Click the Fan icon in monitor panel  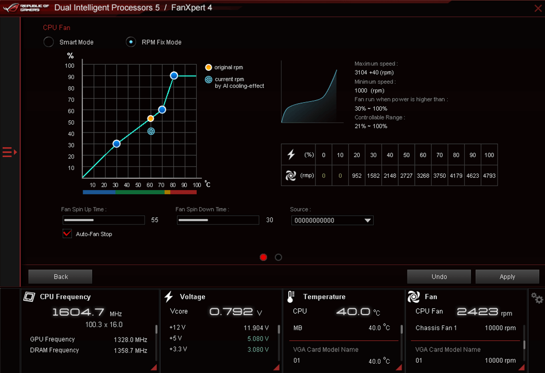tap(413, 296)
